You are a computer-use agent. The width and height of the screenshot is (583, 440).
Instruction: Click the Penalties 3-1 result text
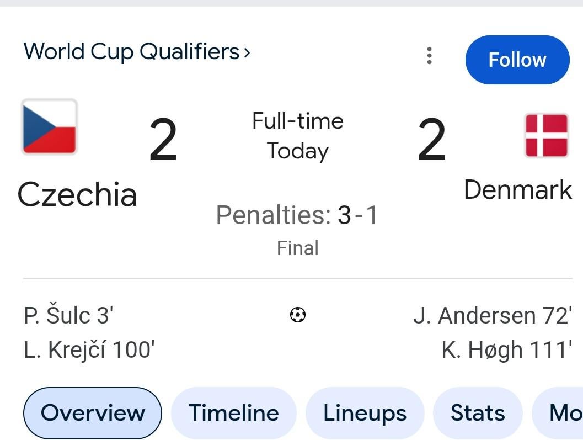click(x=297, y=215)
